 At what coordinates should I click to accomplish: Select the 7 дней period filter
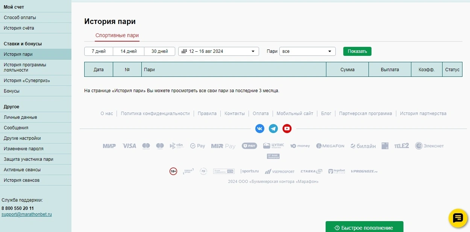[x=98, y=51]
